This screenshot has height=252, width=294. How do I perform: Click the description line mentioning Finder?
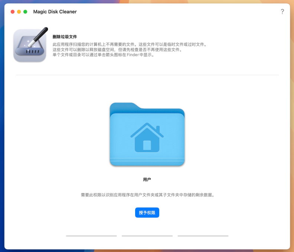[x=103, y=55]
